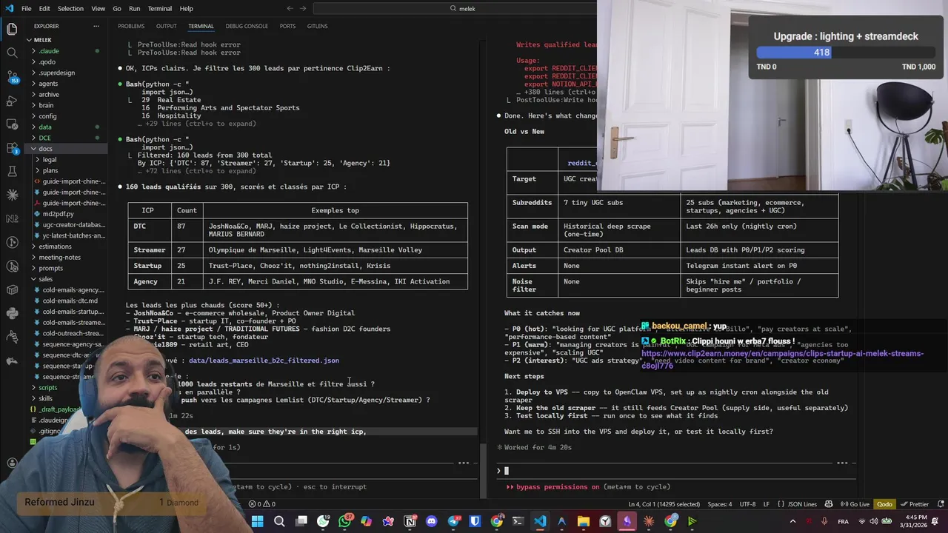Toggle microphone icon in system tray
The width and height of the screenshot is (948, 533).
pos(824,521)
